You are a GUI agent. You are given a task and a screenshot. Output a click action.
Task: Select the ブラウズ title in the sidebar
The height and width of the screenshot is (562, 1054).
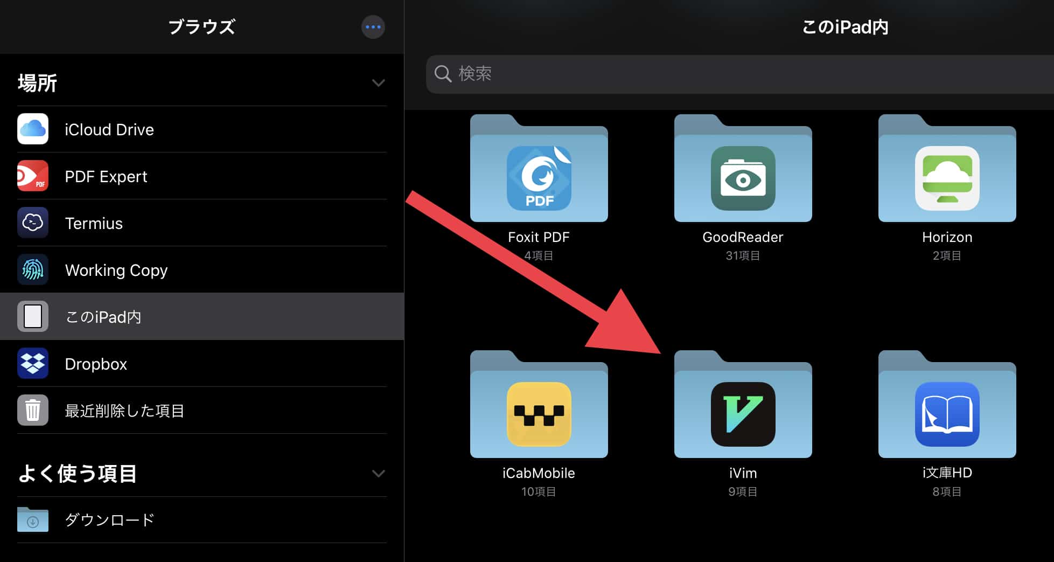point(202,27)
